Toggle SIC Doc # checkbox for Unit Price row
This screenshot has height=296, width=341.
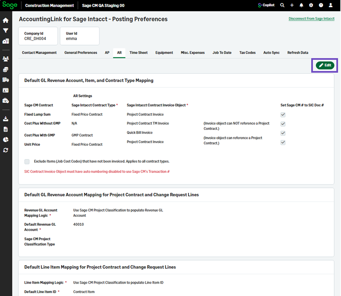tap(283, 142)
